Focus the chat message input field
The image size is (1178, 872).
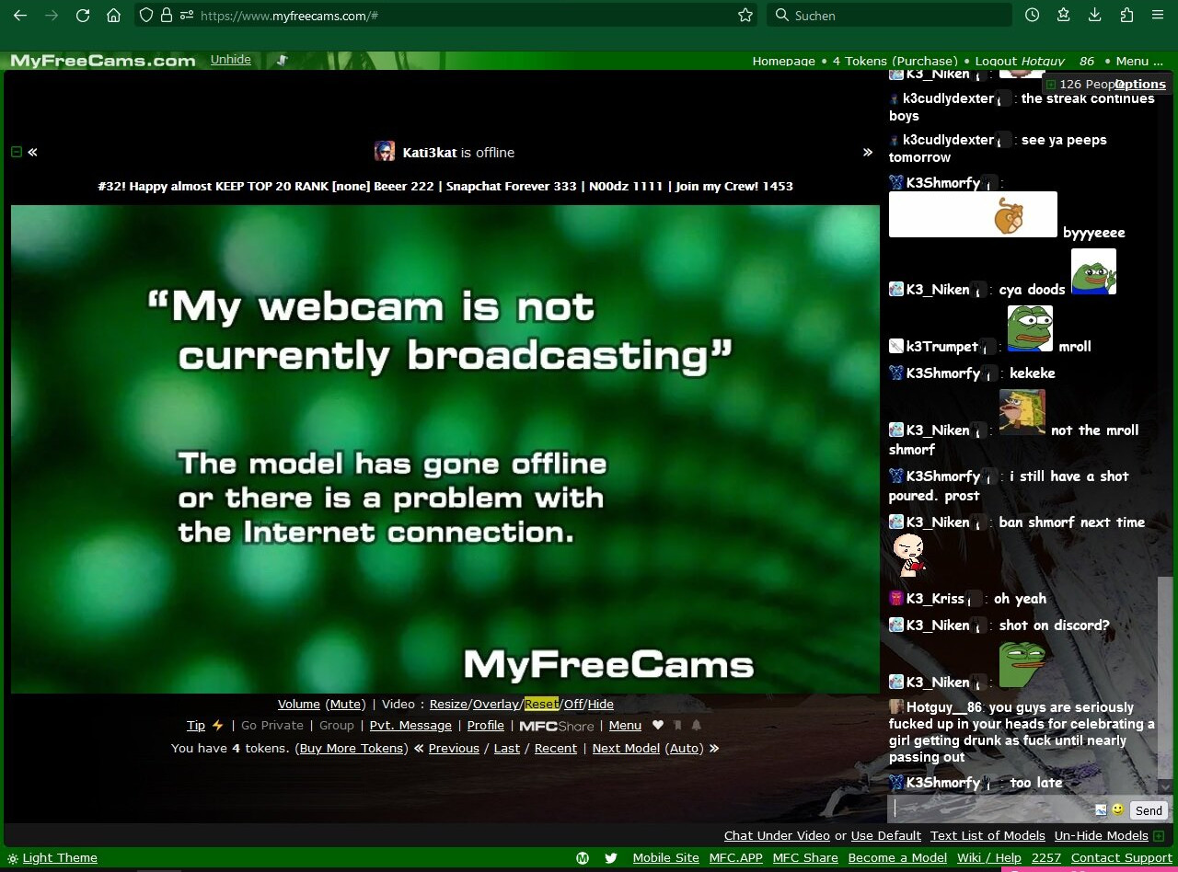[x=990, y=809]
